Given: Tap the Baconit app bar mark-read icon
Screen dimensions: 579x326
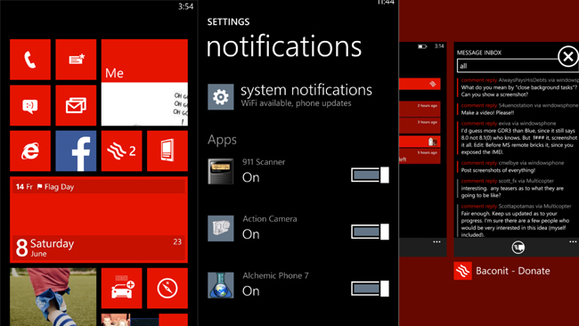Looking at the screenshot, I should point(518,248).
